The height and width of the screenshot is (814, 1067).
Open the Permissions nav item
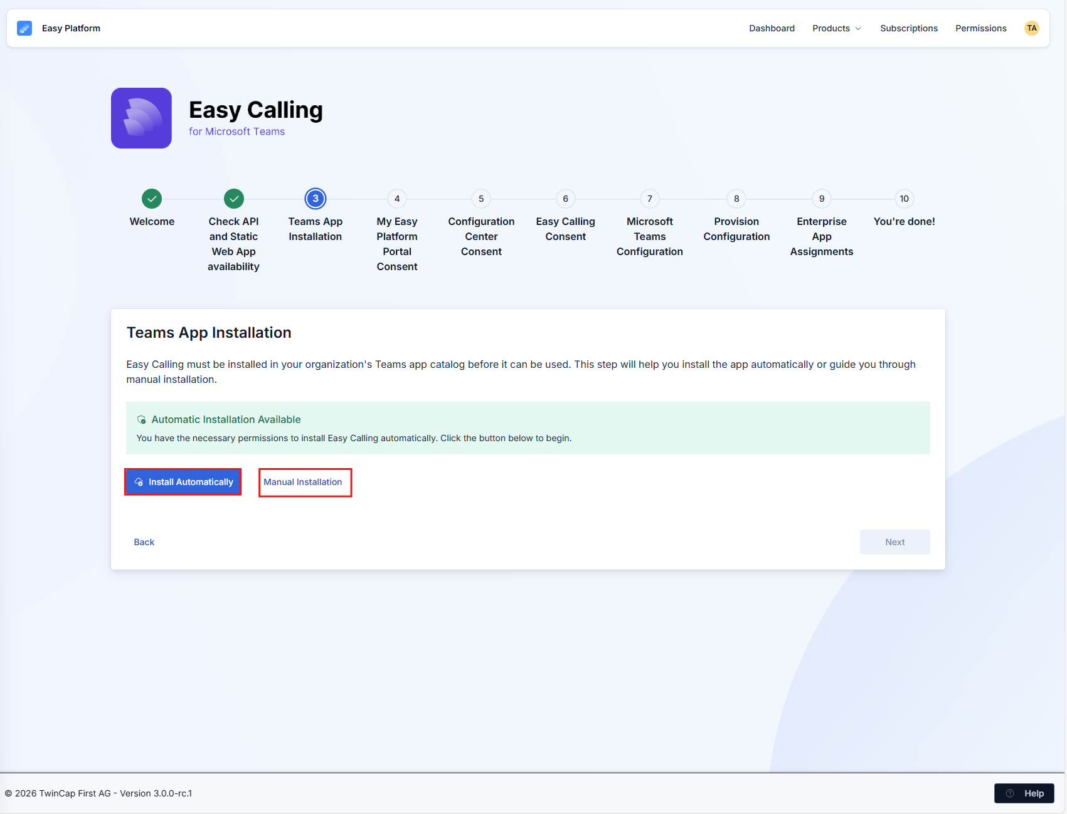(981, 28)
